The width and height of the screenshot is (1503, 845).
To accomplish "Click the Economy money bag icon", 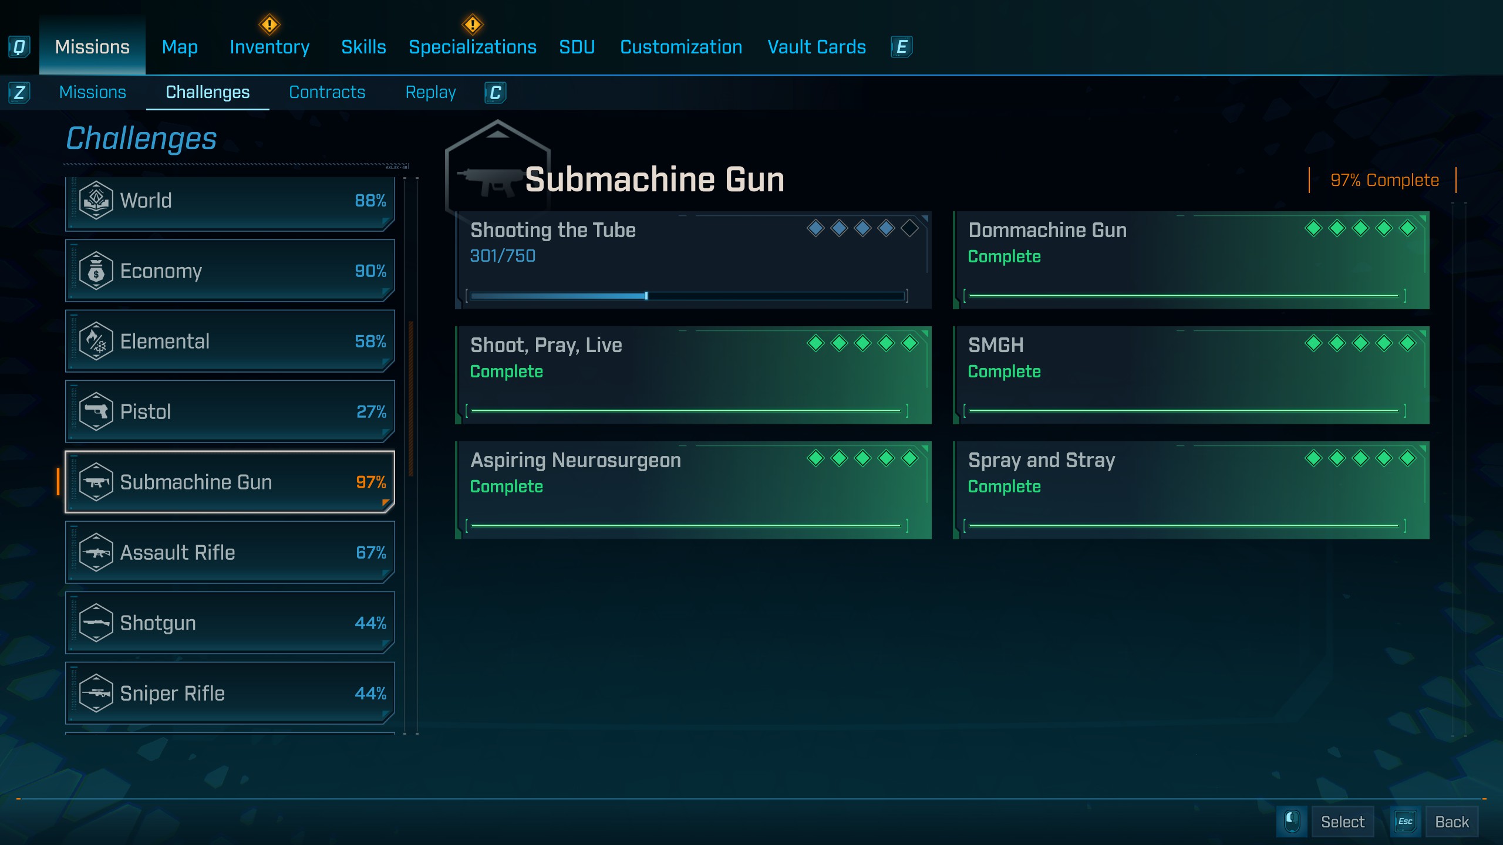I will [96, 271].
